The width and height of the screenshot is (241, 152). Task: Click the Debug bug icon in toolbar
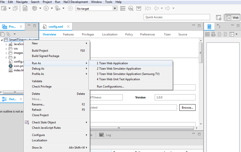point(34,8)
